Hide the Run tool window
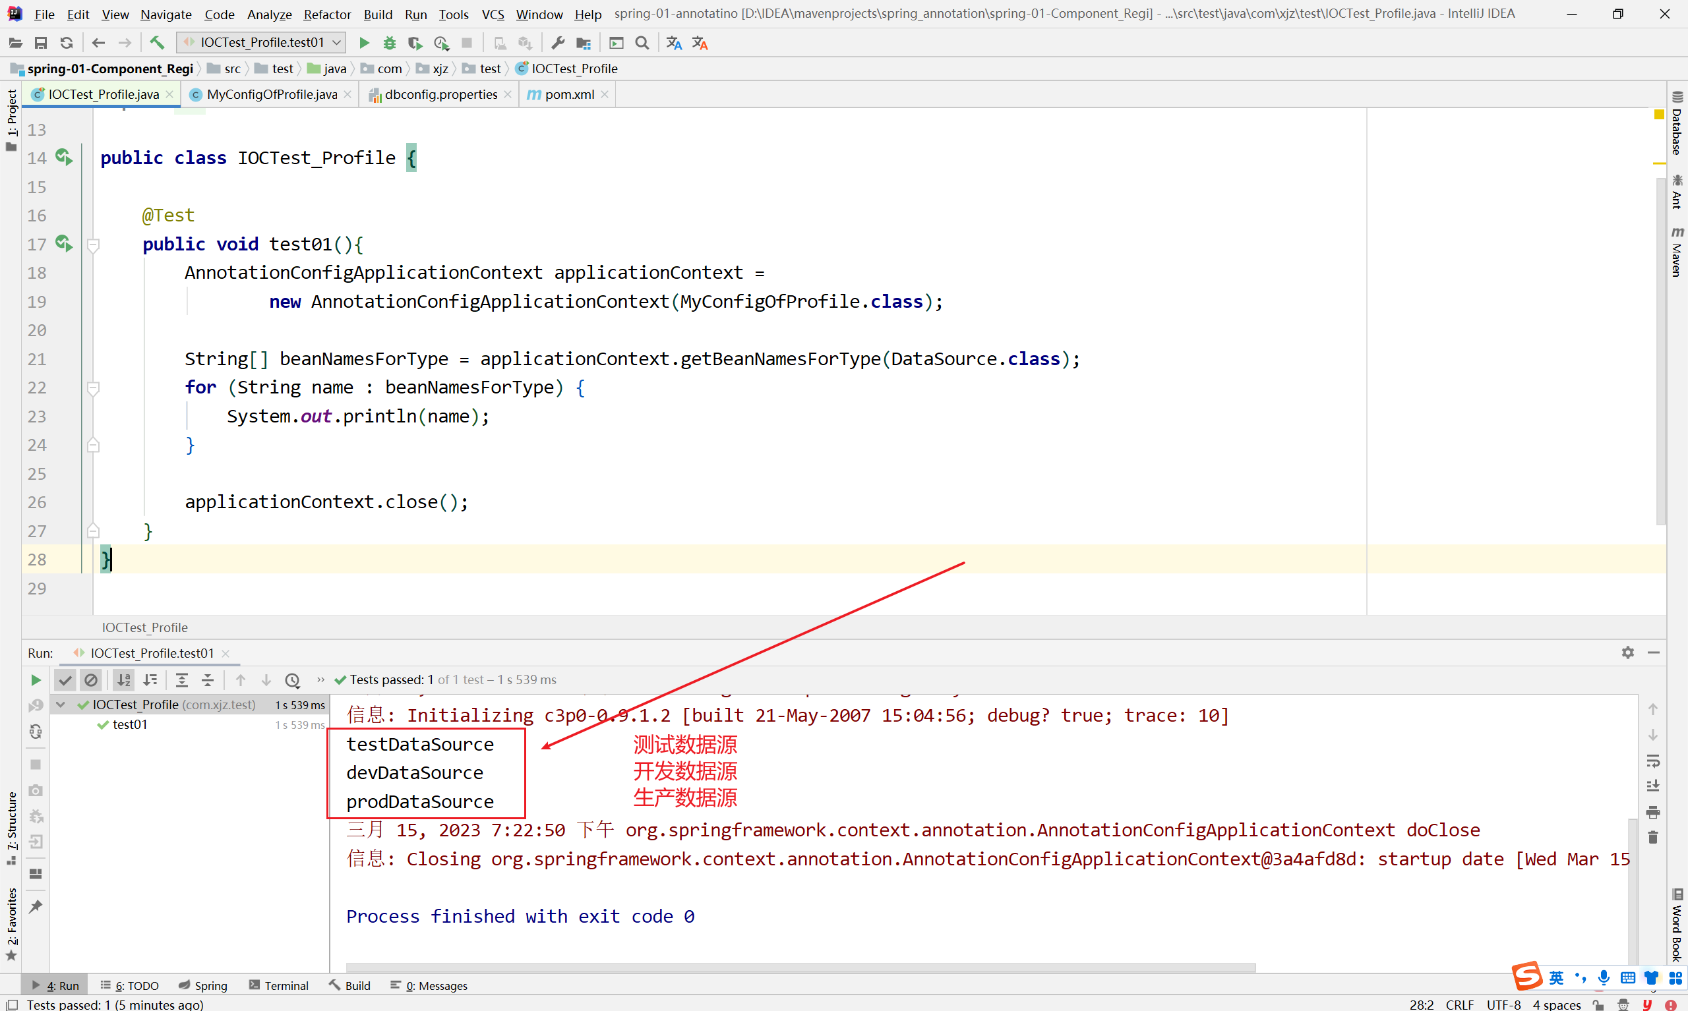 [1653, 652]
